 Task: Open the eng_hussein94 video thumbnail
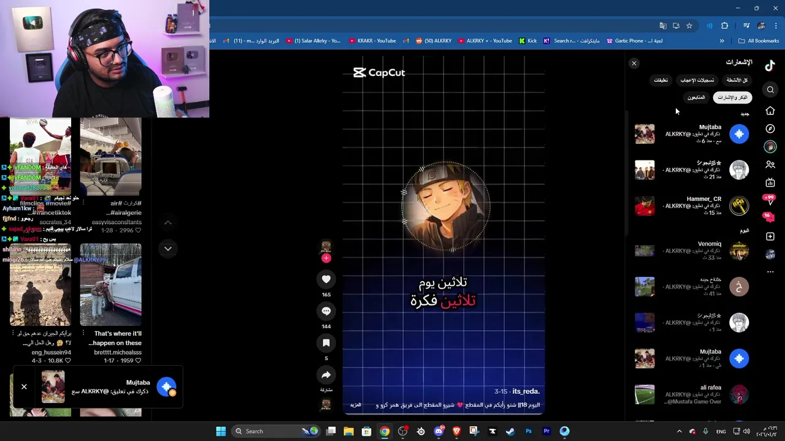[40, 284]
